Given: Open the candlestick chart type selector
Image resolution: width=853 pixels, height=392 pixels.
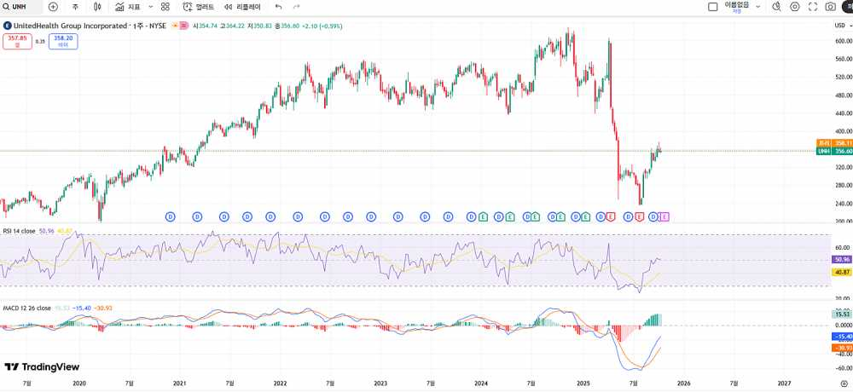Looking at the screenshot, I should tap(97, 7).
